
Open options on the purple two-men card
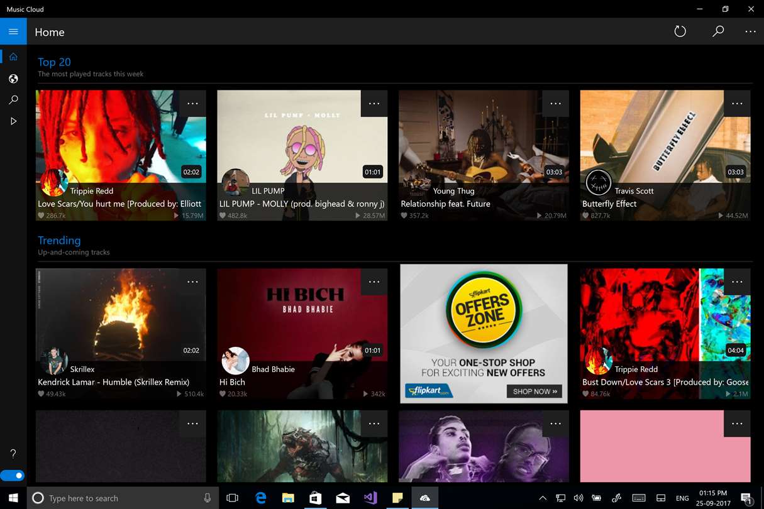pyautogui.click(x=556, y=424)
